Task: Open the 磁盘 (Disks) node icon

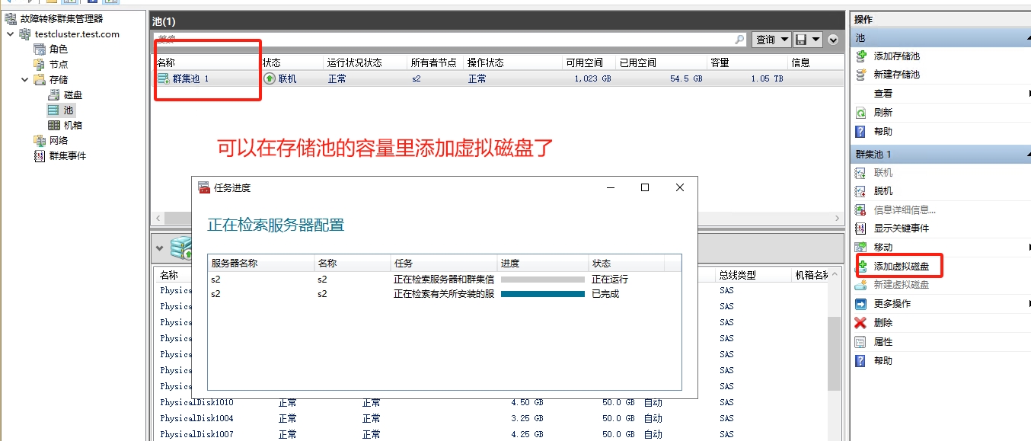Action: (54, 94)
